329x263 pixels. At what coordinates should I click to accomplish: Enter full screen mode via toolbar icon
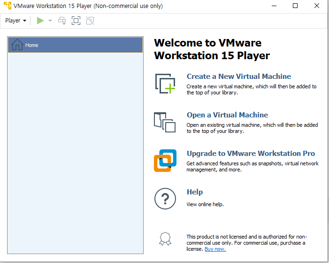76,21
